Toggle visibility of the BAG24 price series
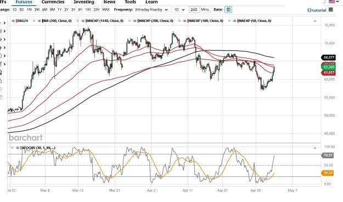 [x=13, y=21]
